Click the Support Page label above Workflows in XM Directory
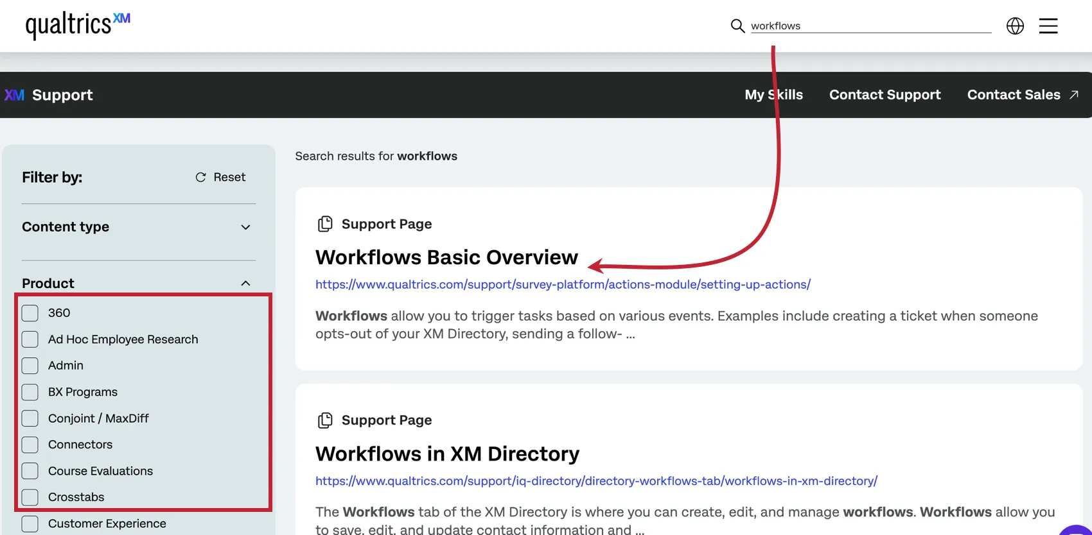Viewport: 1092px width, 535px height. tap(387, 420)
